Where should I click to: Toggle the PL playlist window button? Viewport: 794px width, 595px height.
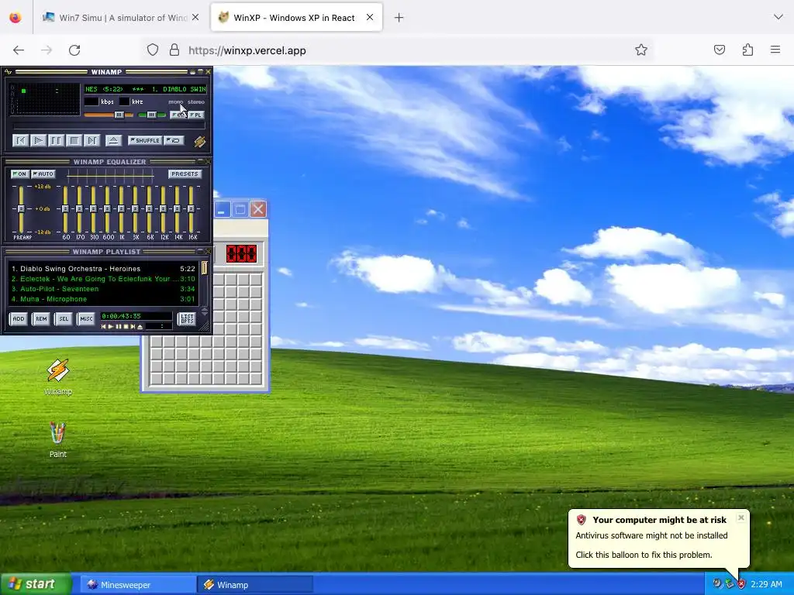point(196,115)
